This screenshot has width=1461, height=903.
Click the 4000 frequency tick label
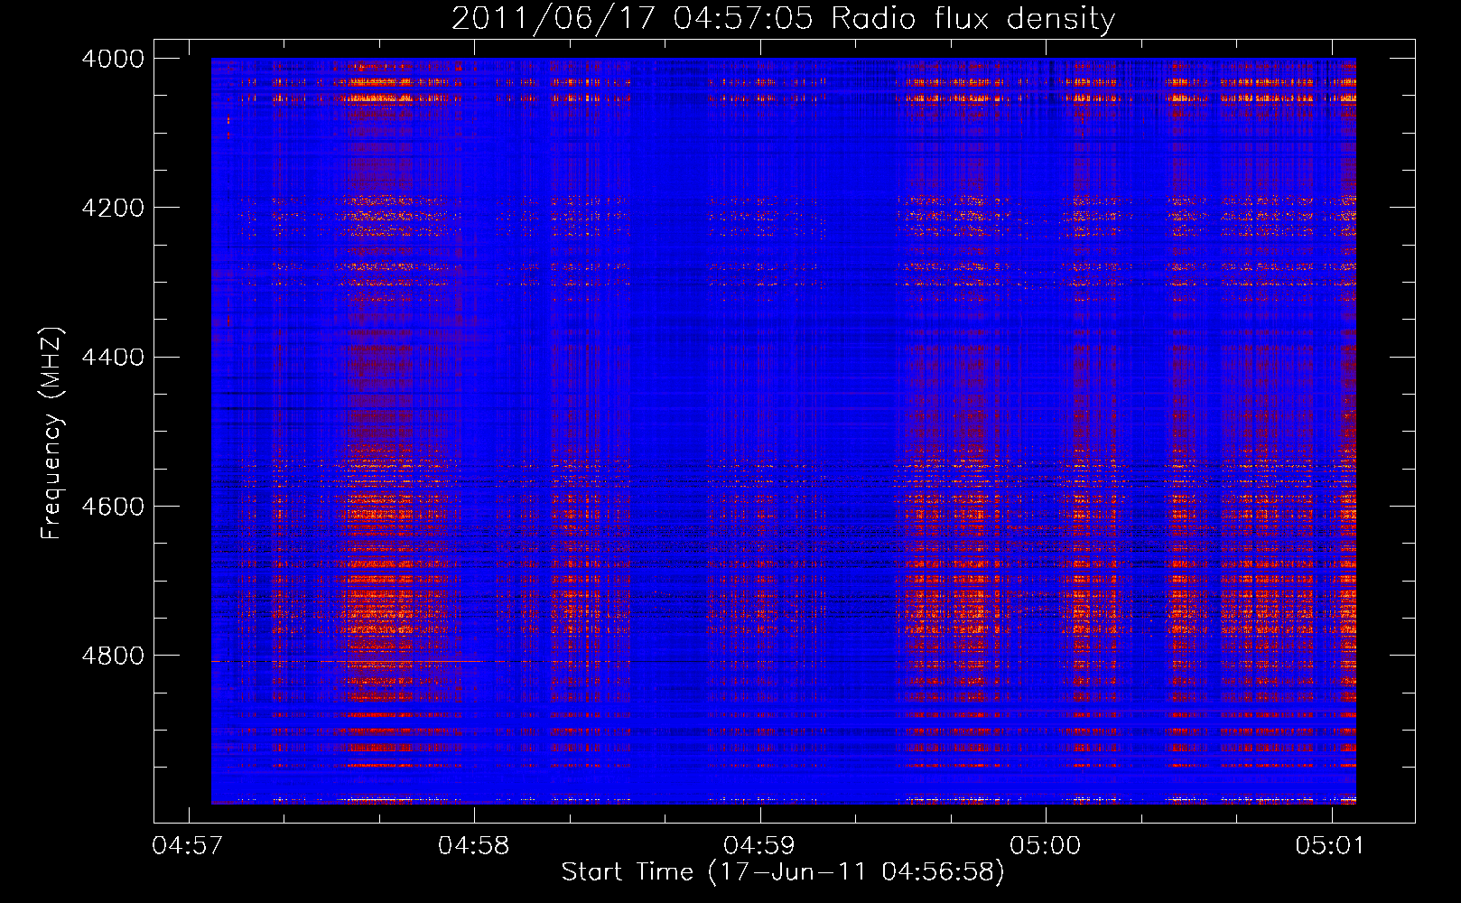pos(113,59)
